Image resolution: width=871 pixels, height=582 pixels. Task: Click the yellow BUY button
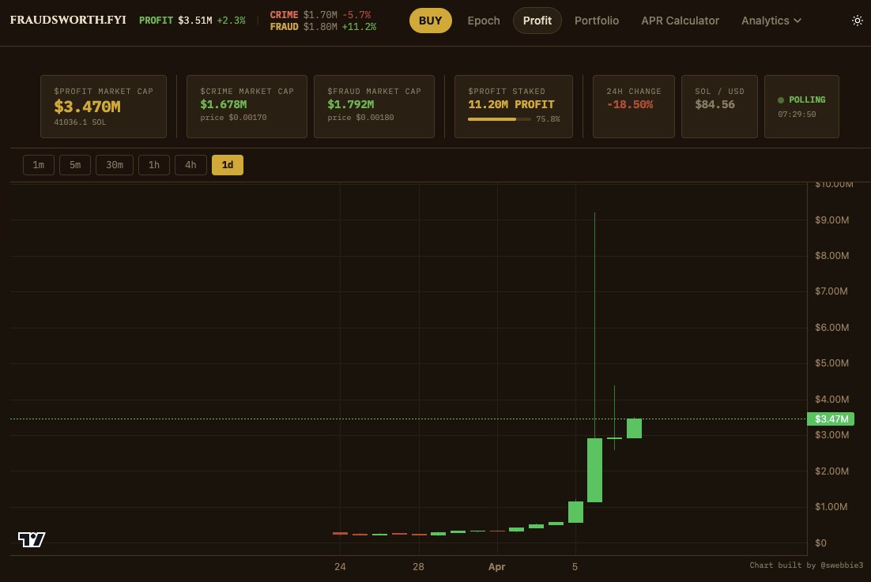(431, 21)
